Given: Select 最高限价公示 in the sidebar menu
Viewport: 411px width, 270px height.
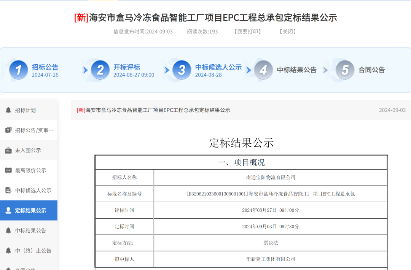Looking at the screenshot, I should click(x=30, y=170).
